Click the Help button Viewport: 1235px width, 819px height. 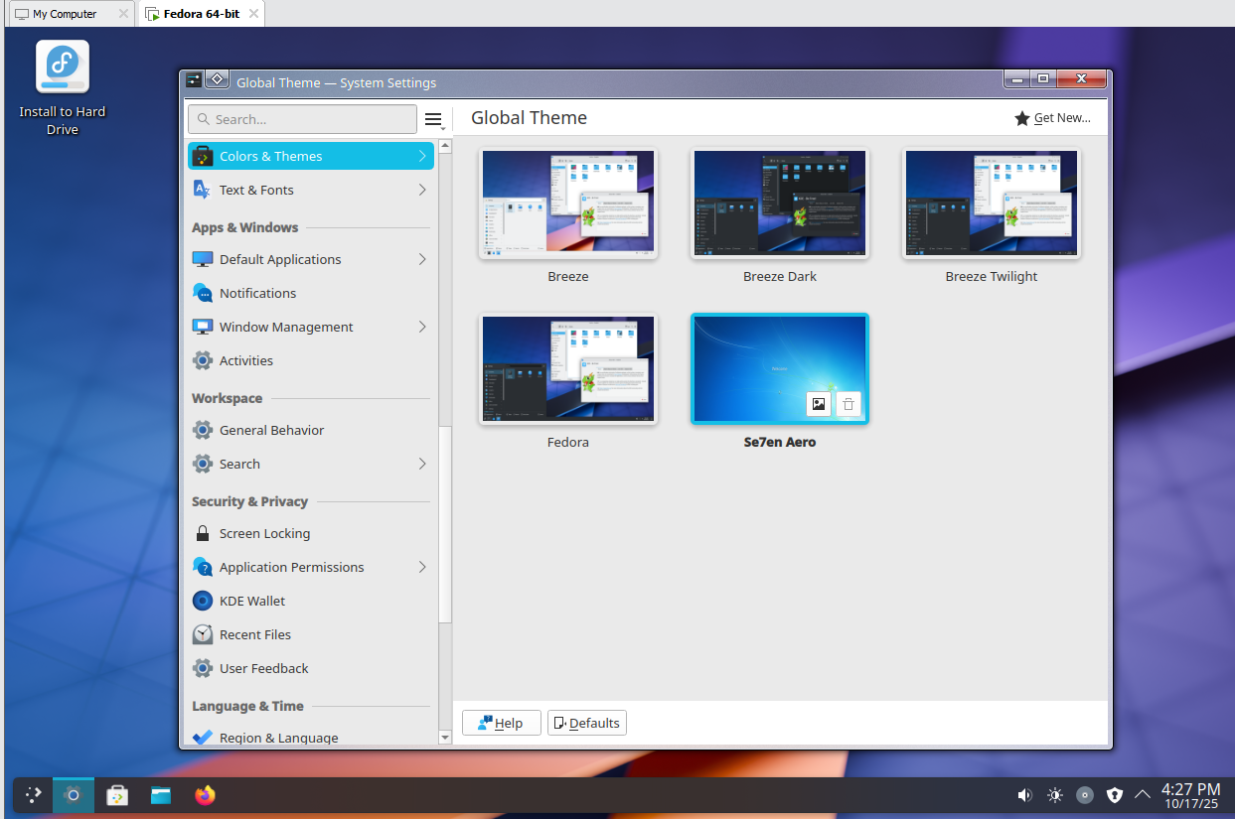tap(502, 723)
